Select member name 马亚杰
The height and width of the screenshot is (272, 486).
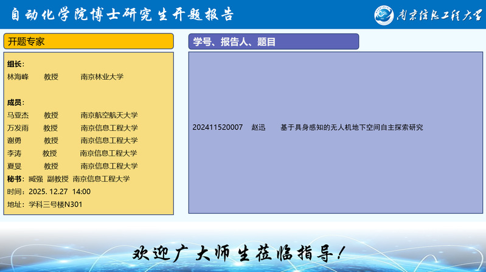[x=18, y=115]
